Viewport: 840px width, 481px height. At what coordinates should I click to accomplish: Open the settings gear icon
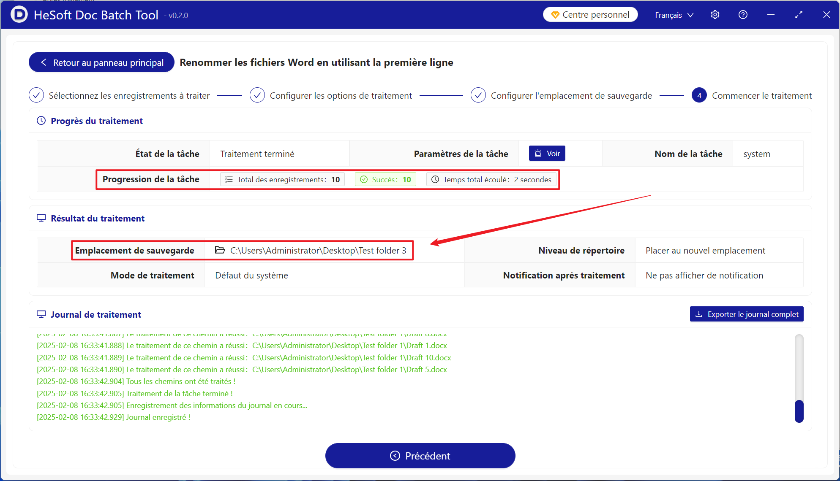(715, 15)
